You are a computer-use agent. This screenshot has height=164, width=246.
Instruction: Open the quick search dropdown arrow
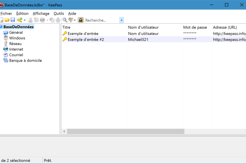pos(122,20)
